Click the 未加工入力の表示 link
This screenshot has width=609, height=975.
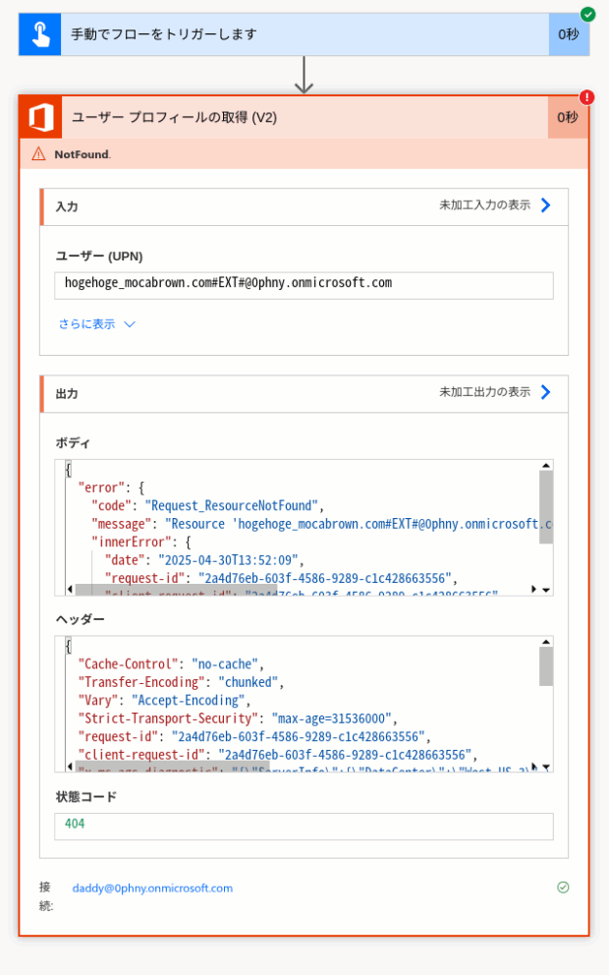tap(484, 205)
